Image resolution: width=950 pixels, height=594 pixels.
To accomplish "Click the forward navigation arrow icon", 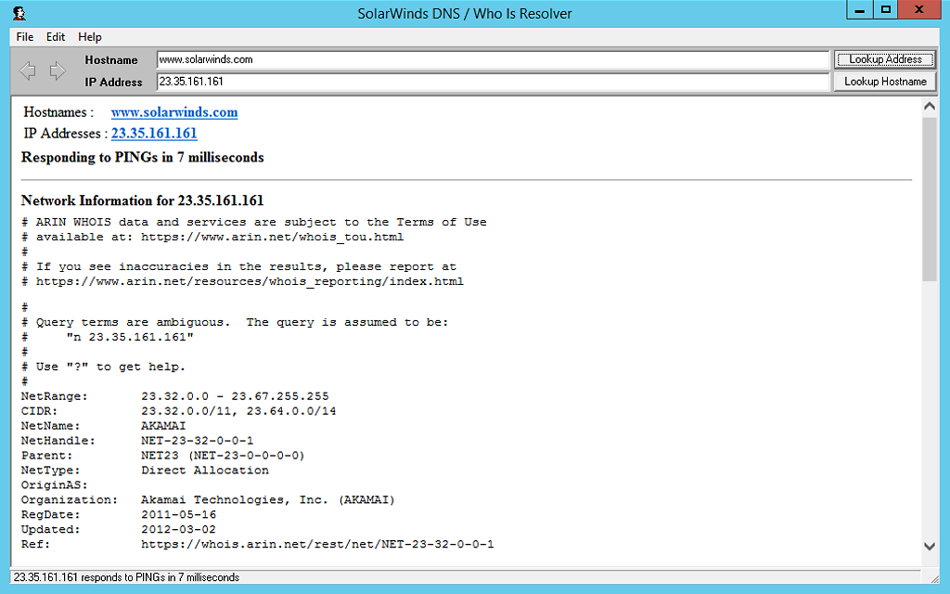I will (x=58, y=71).
